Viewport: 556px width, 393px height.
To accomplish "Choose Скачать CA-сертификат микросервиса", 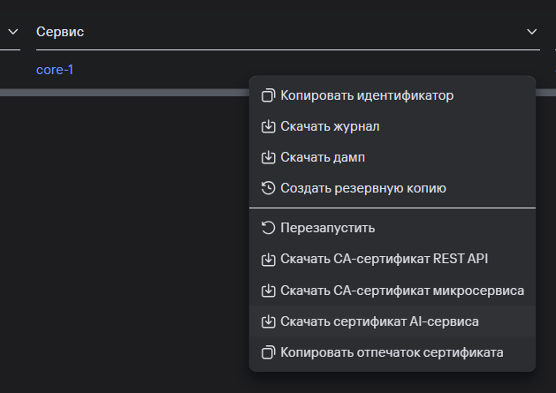I will tap(392, 291).
